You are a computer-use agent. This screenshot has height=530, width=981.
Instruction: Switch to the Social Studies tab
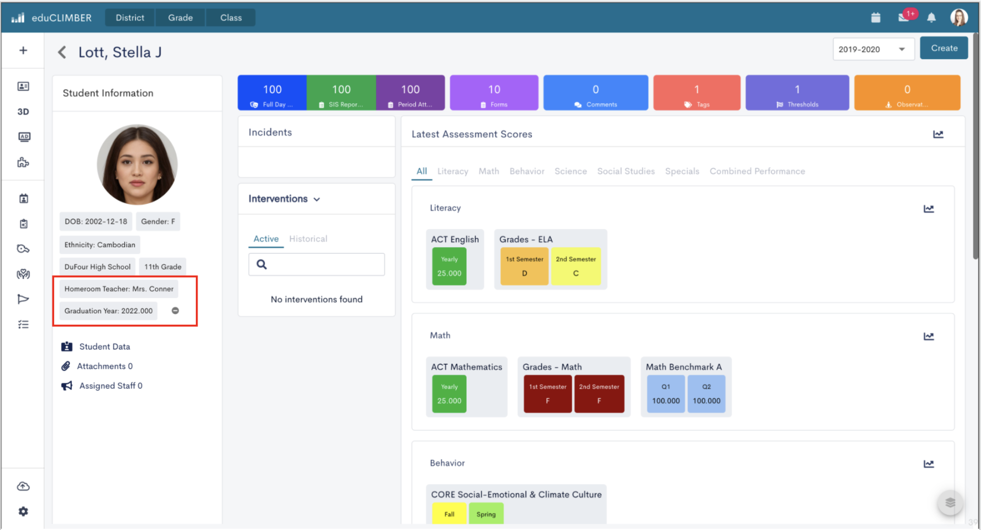(x=626, y=171)
